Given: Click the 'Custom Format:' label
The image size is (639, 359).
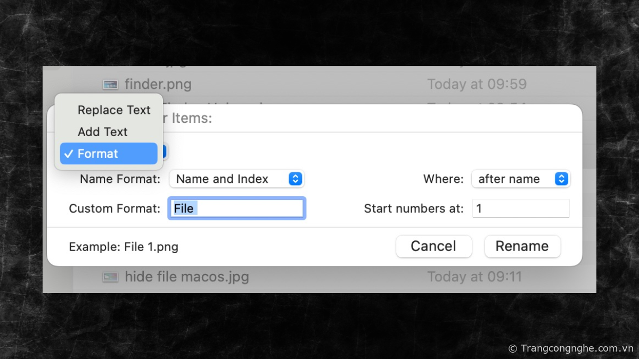Looking at the screenshot, I should pos(114,208).
